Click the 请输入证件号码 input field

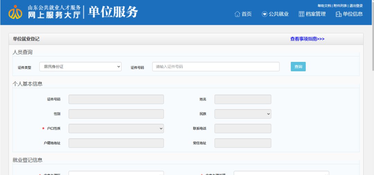(216, 67)
